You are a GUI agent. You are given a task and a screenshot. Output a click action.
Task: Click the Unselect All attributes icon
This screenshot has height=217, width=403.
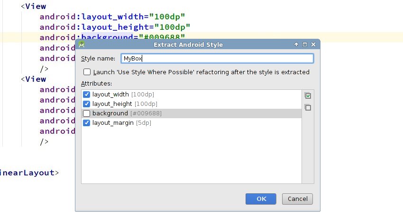(x=308, y=107)
